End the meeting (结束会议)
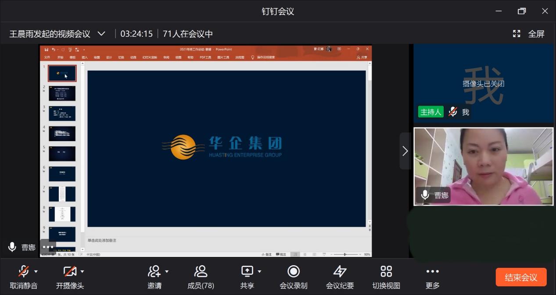This screenshot has width=556, height=295. pyautogui.click(x=521, y=277)
